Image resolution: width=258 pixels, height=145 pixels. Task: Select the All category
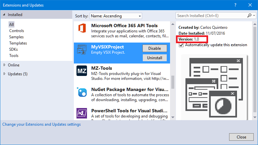(x=11, y=25)
